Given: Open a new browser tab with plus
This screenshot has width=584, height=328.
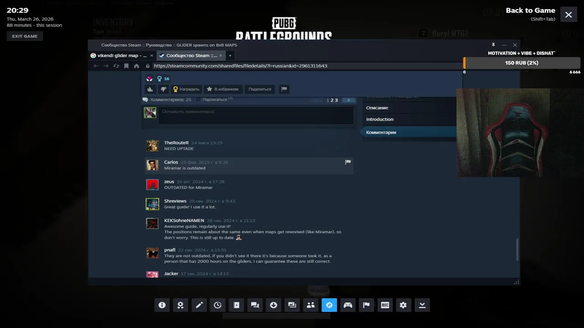Looking at the screenshot, I should 230,56.
